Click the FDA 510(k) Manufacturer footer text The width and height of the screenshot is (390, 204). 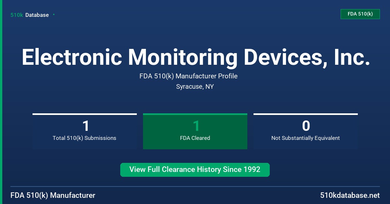tap(53, 196)
